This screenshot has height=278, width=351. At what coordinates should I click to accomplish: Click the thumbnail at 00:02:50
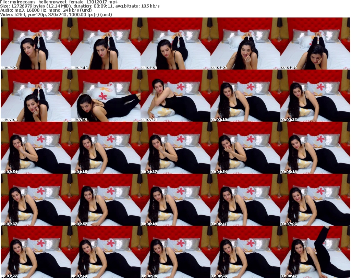pyautogui.click(x=175, y=96)
